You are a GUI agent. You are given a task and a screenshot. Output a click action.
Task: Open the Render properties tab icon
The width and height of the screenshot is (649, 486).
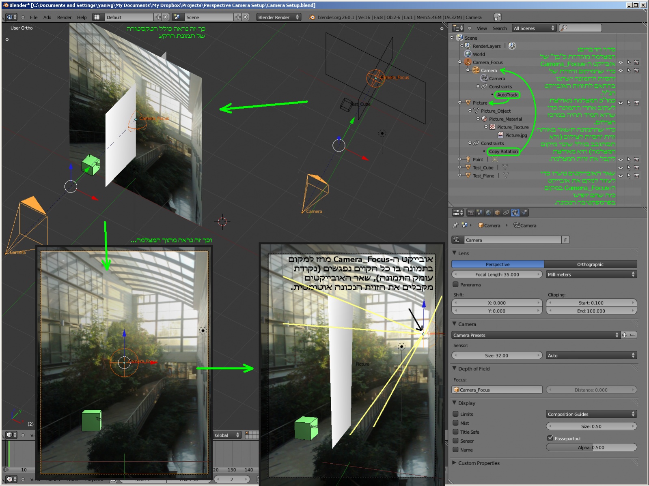click(x=471, y=213)
